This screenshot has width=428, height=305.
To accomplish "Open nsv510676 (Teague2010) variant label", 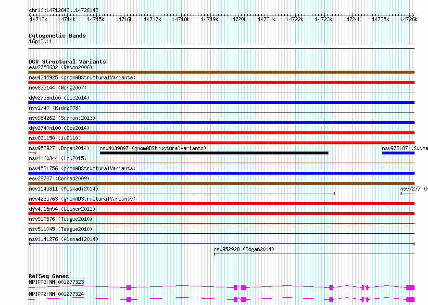I will [61, 219].
